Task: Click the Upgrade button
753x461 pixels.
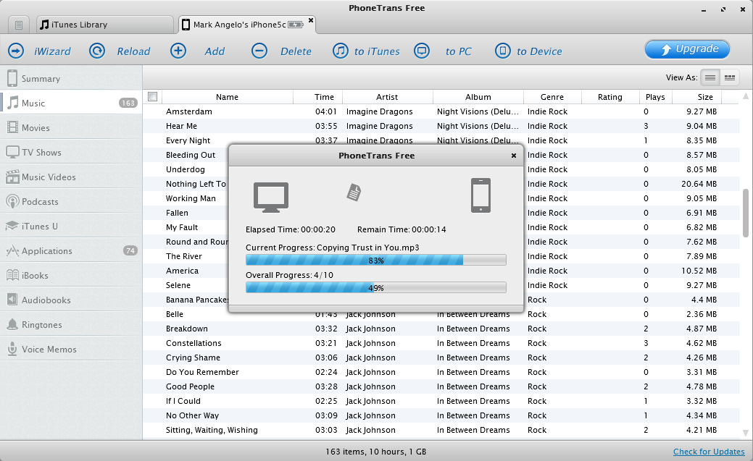Action: pyautogui.click(x=687, y=49)
